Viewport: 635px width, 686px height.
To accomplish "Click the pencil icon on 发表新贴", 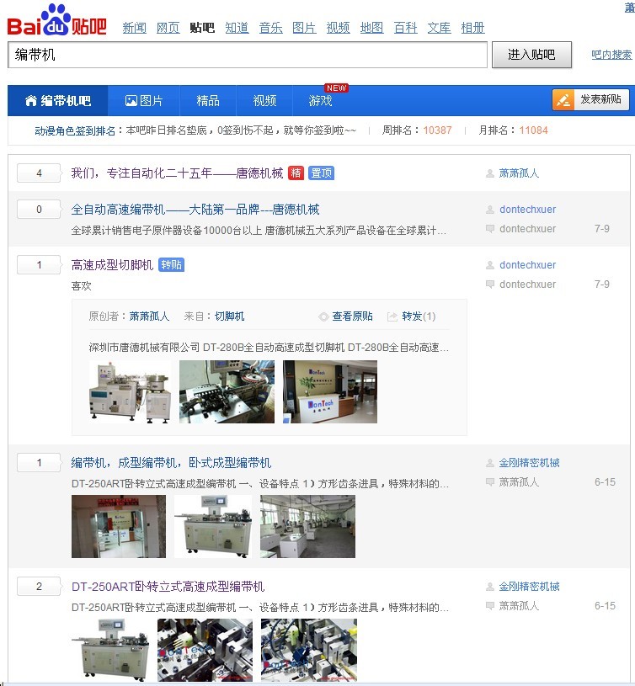I will [x=563, y=100].
